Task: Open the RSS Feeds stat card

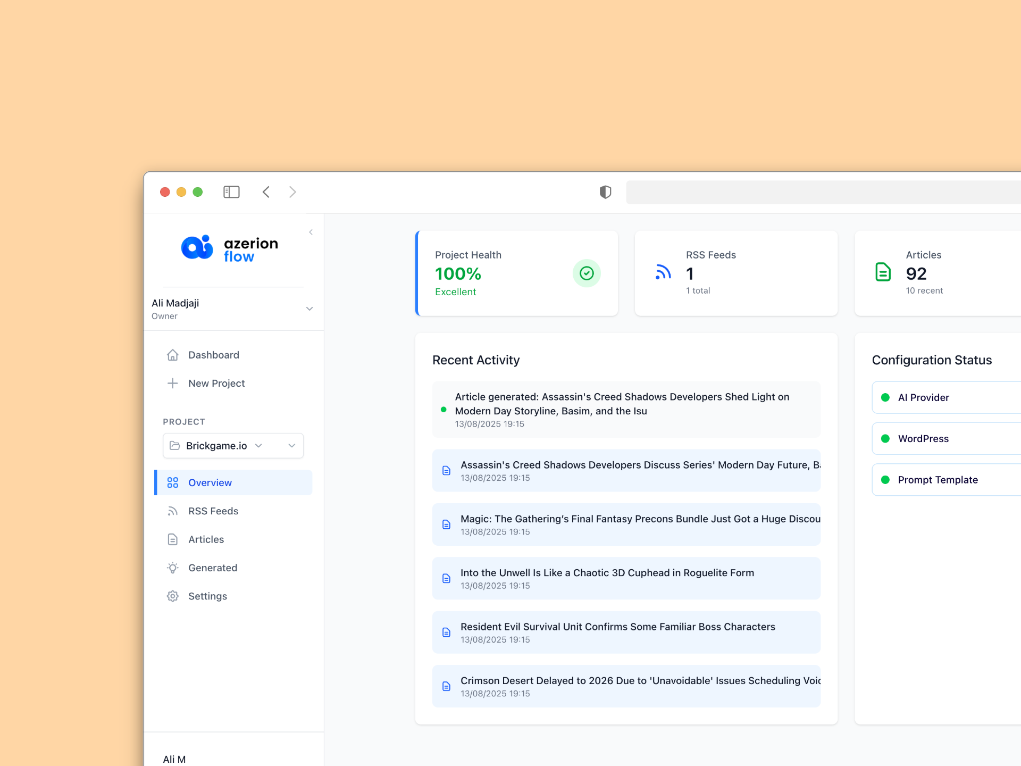Action: tap(737, 273)
